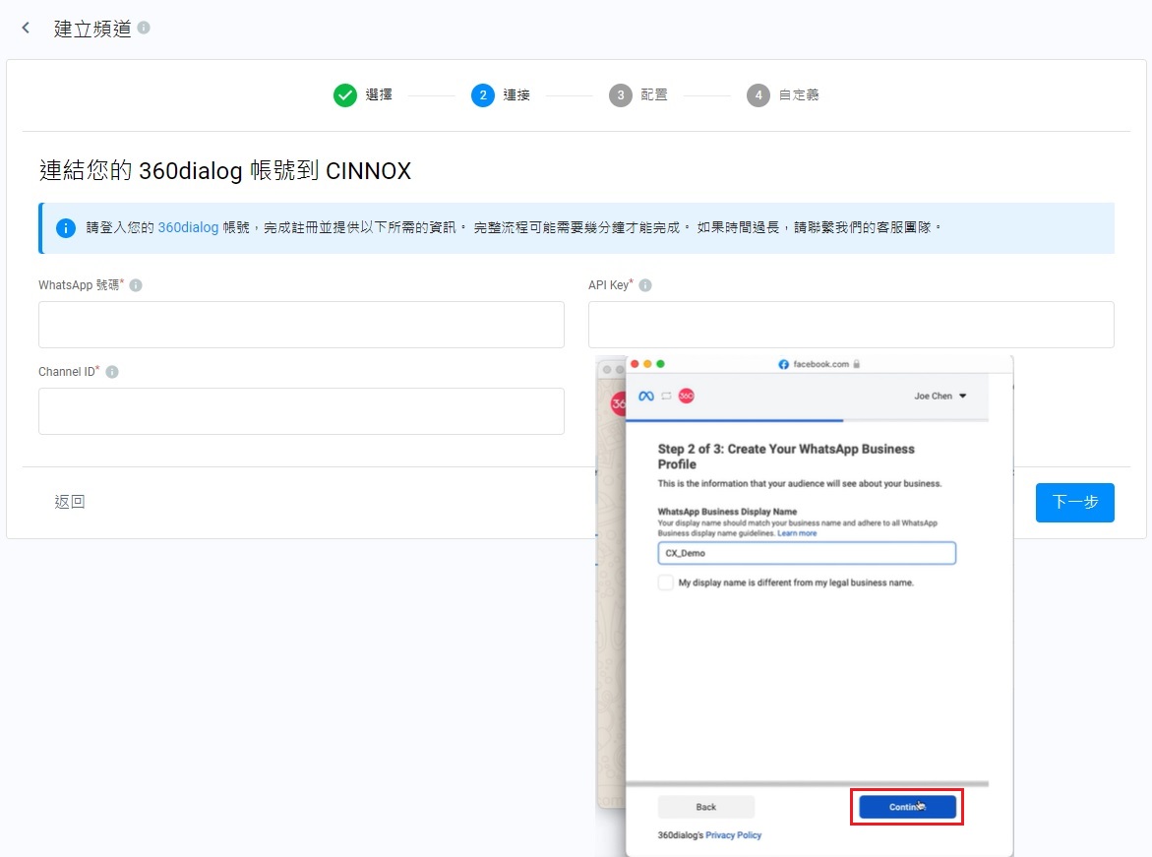The height and width of the screenshot is (857, 1152).
Task: Select step 4 自定義 circle
Action: point(758,95)
